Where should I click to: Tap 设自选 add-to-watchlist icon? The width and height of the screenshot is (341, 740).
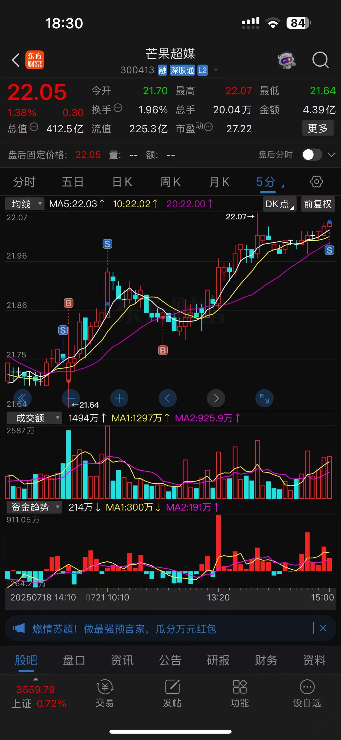(x=307, y=687)
